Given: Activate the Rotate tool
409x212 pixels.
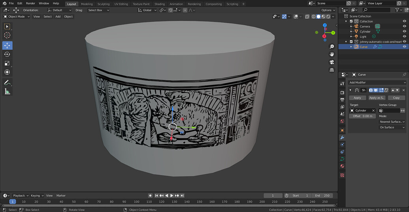Looking at the screenshot, I should point(7,54).
